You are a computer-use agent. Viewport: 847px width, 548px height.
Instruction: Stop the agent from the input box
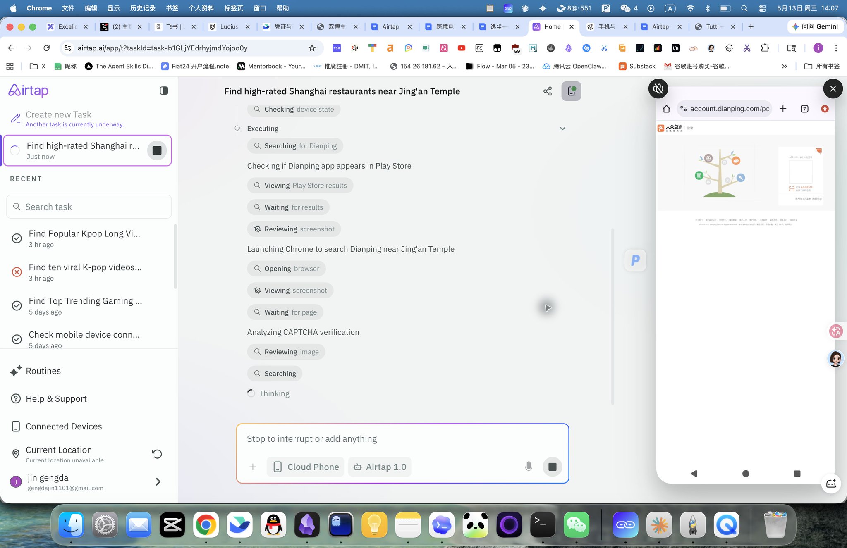pyautogui.click(x=552, y=467)
